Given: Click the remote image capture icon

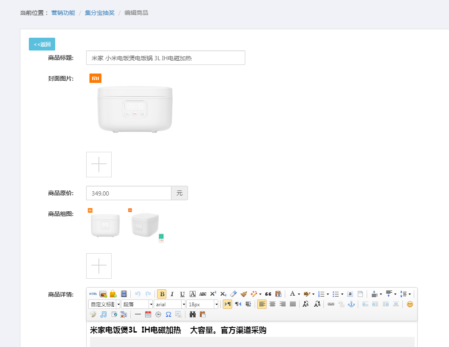Looking at the screenshot, I should (123, 314).
